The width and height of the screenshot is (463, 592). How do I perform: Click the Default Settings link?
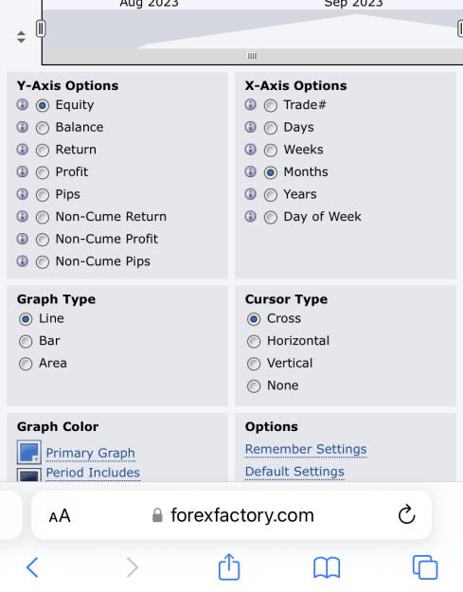294,472
